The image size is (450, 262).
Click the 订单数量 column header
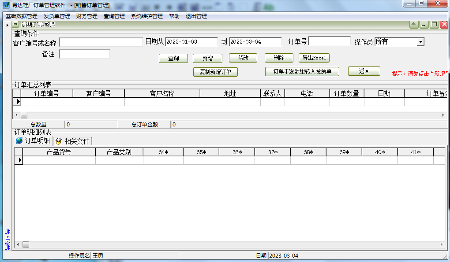(347, 93)
